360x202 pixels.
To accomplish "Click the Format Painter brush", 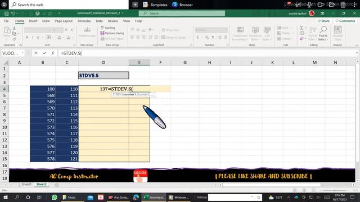I will 14,39.
